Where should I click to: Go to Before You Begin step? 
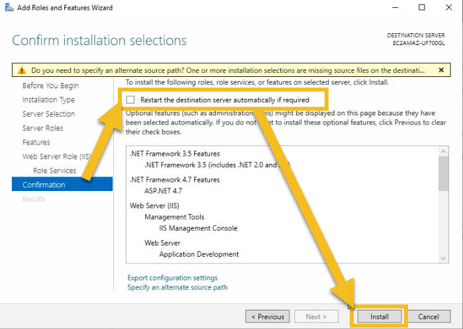(50, 86)
